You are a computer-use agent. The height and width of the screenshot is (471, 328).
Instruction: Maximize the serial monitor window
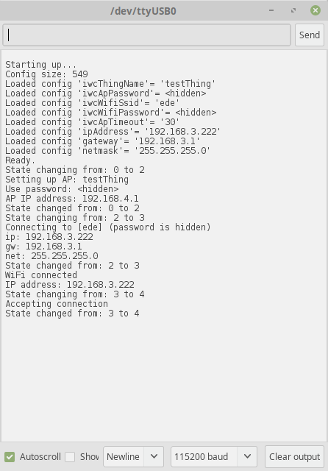(x=293, y=10)
